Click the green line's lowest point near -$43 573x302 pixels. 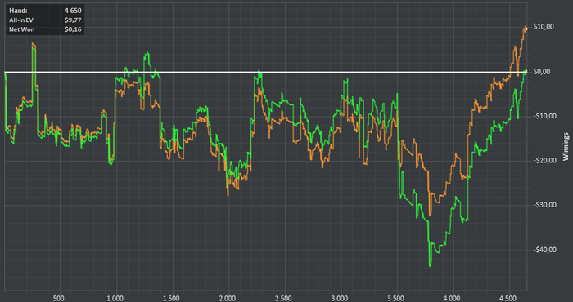tap(430, 265)
